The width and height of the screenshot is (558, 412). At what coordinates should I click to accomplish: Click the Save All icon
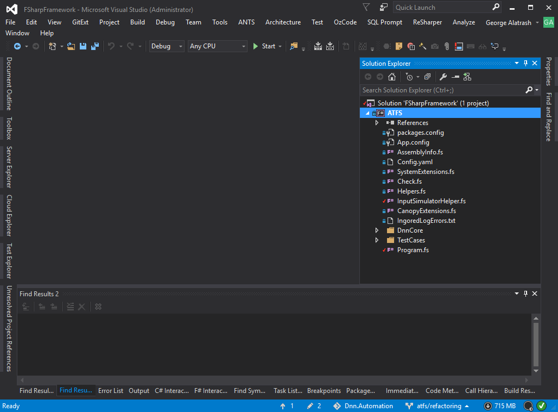94,46
